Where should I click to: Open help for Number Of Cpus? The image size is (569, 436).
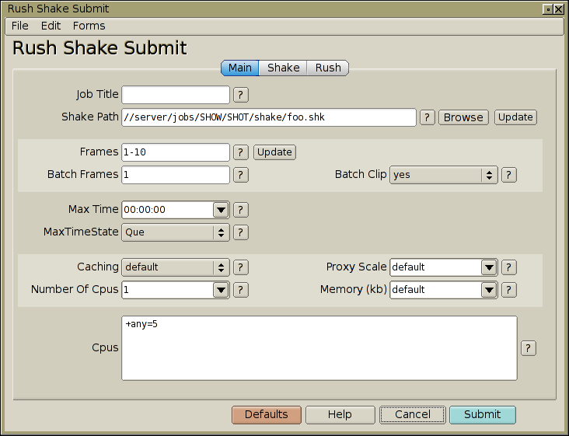241,290
